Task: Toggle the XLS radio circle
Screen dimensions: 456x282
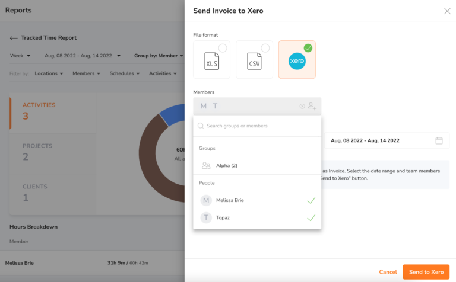Action: (223, 48)
